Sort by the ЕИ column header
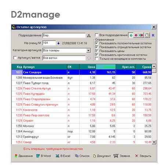Image resolution: width=168 pixels, height=168 pixels. click(73, 67)
